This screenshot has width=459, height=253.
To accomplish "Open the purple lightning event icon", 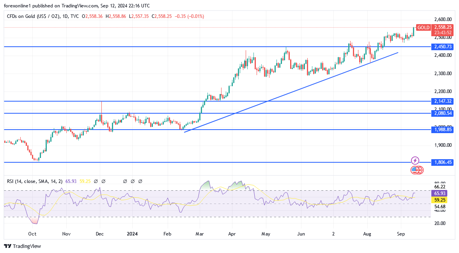I will (x=415, y=160).
